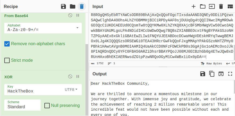Enable Null preserving option

pos(47,106)
